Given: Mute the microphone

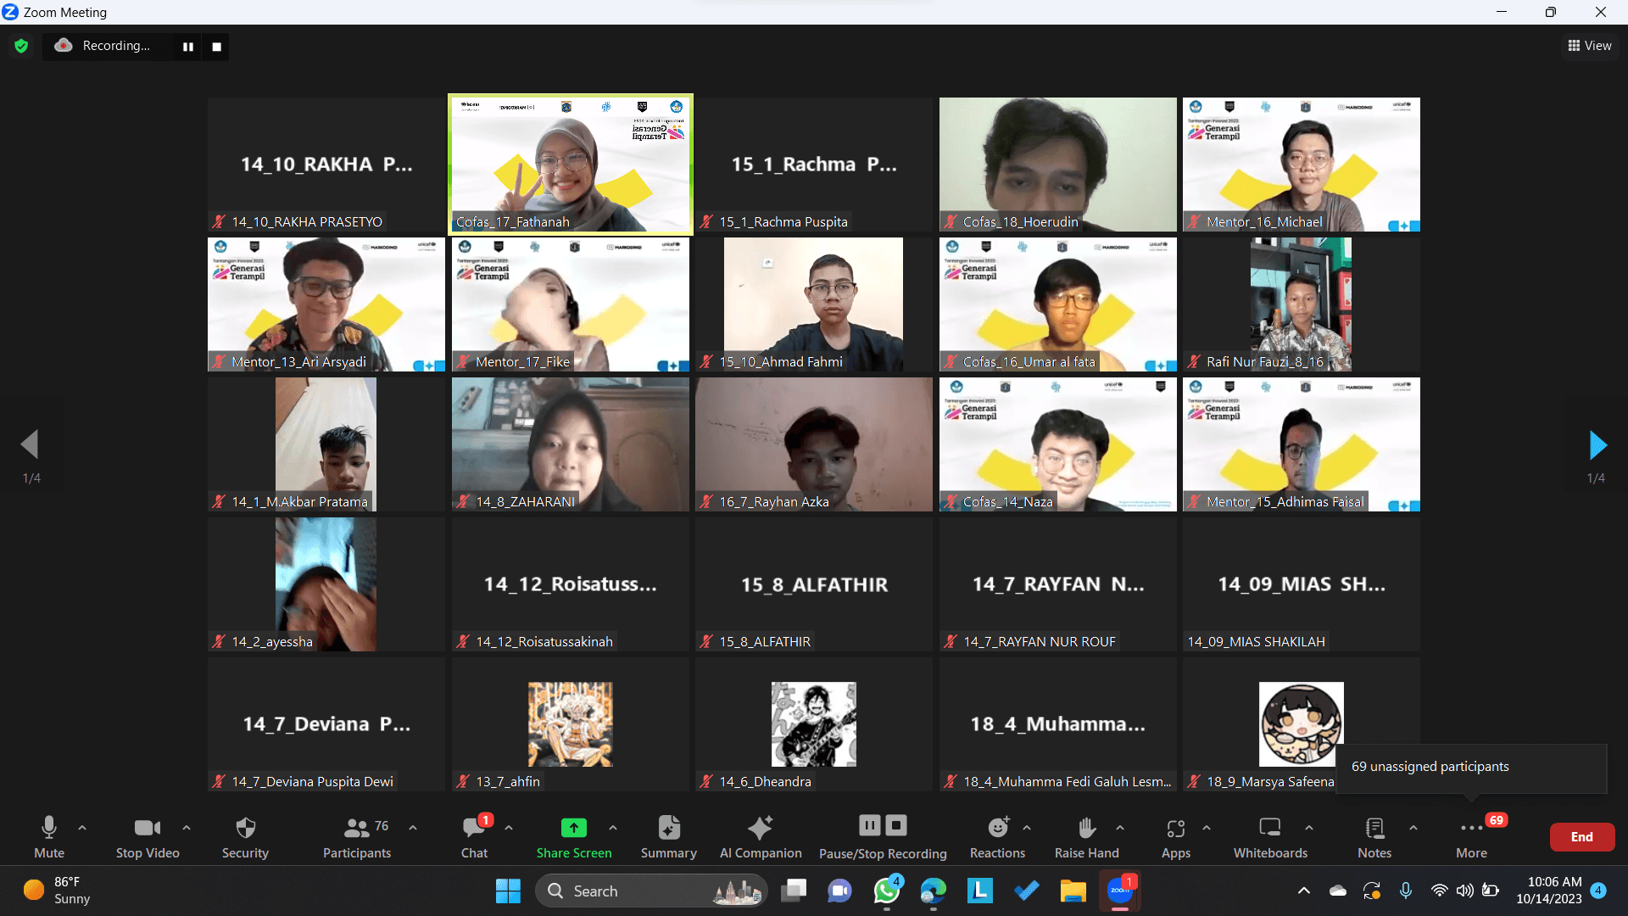Looking at the screenshot, I should [49, 829].
